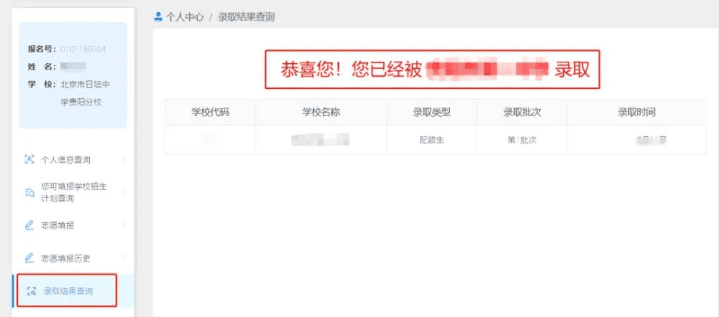
Task: Select the 录取结果查询 sidebar menu item
Action: click(x=68, y=291)
